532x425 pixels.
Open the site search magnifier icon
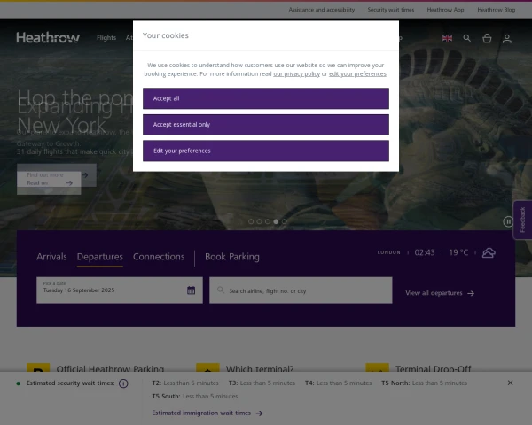[x=467, y=38]
